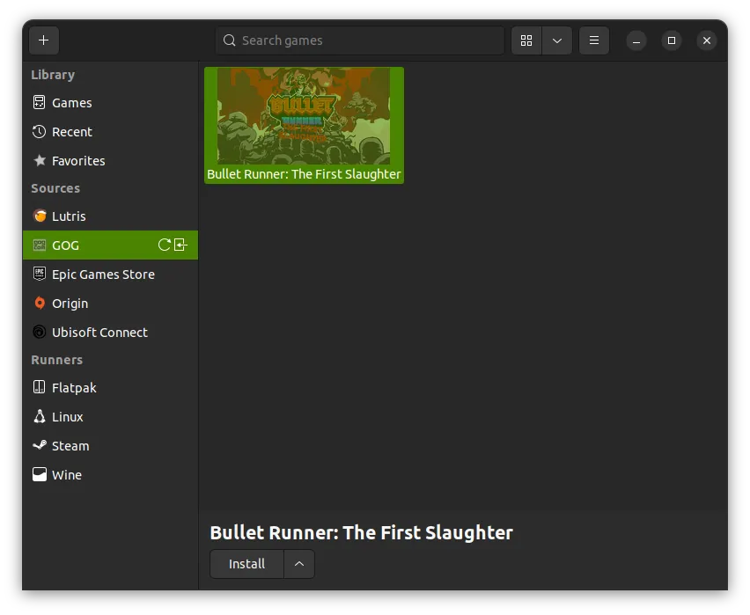750x615 pixels.
Task: Toggle the grid view button
Action: point(526,40)
